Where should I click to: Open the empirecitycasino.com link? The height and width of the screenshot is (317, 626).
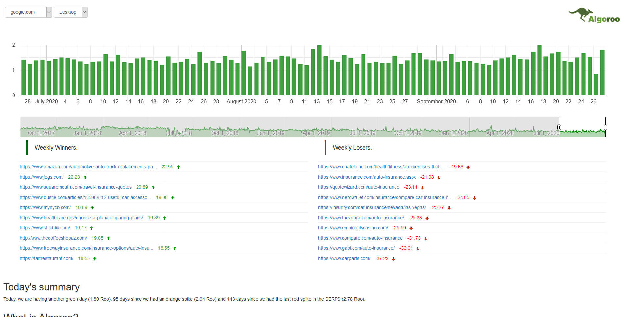coord(353,228)
